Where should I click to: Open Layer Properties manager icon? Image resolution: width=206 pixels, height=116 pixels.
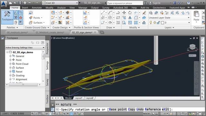(151, 13)
